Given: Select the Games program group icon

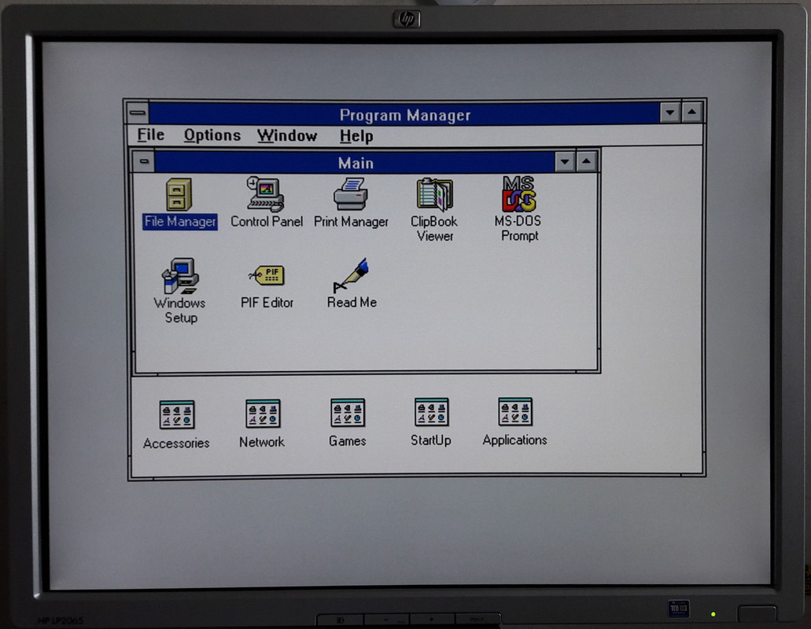Looking at the screenshot, I should click(348, 413).
